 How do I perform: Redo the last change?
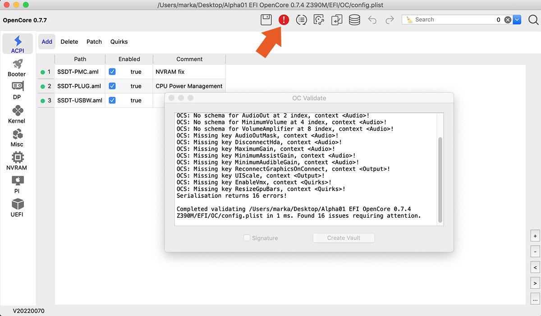tap(390, 20)
